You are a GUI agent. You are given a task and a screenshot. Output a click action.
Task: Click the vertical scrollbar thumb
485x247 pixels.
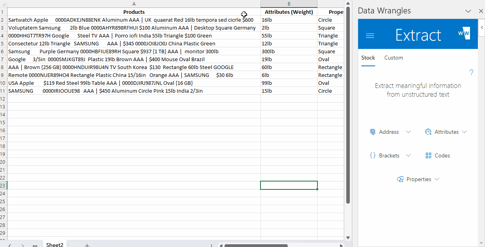click(x=348, y=105)
